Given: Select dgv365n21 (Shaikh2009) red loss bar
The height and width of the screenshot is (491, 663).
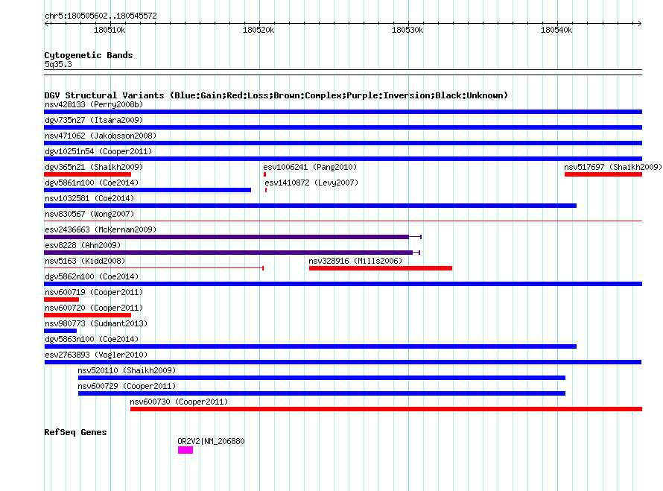Looking at the screenshot, I should 87,174.
